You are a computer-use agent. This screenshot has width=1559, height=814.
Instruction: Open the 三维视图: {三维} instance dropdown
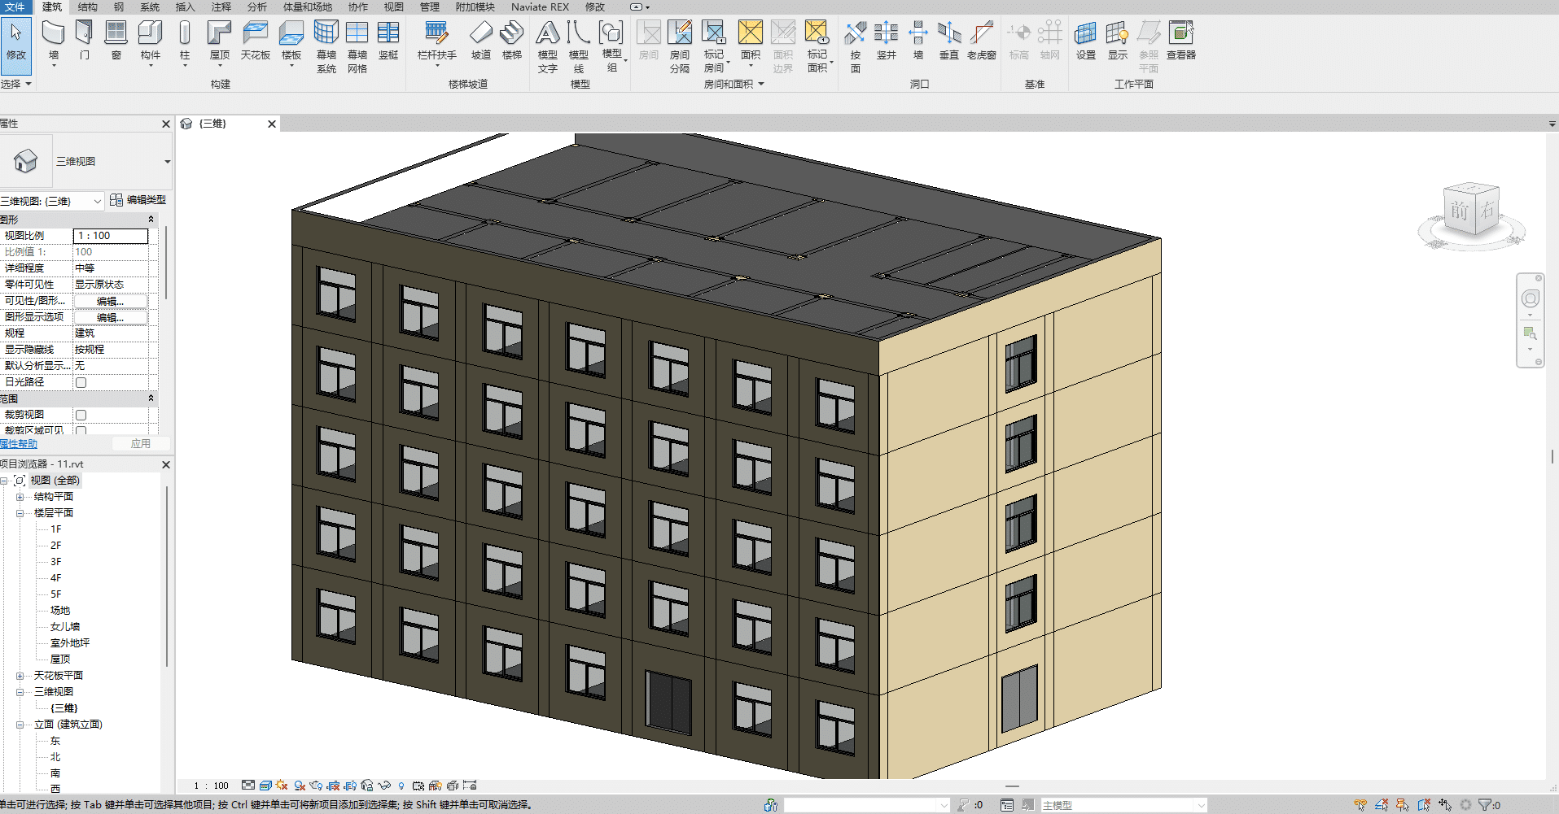click(x=98, y=201)
